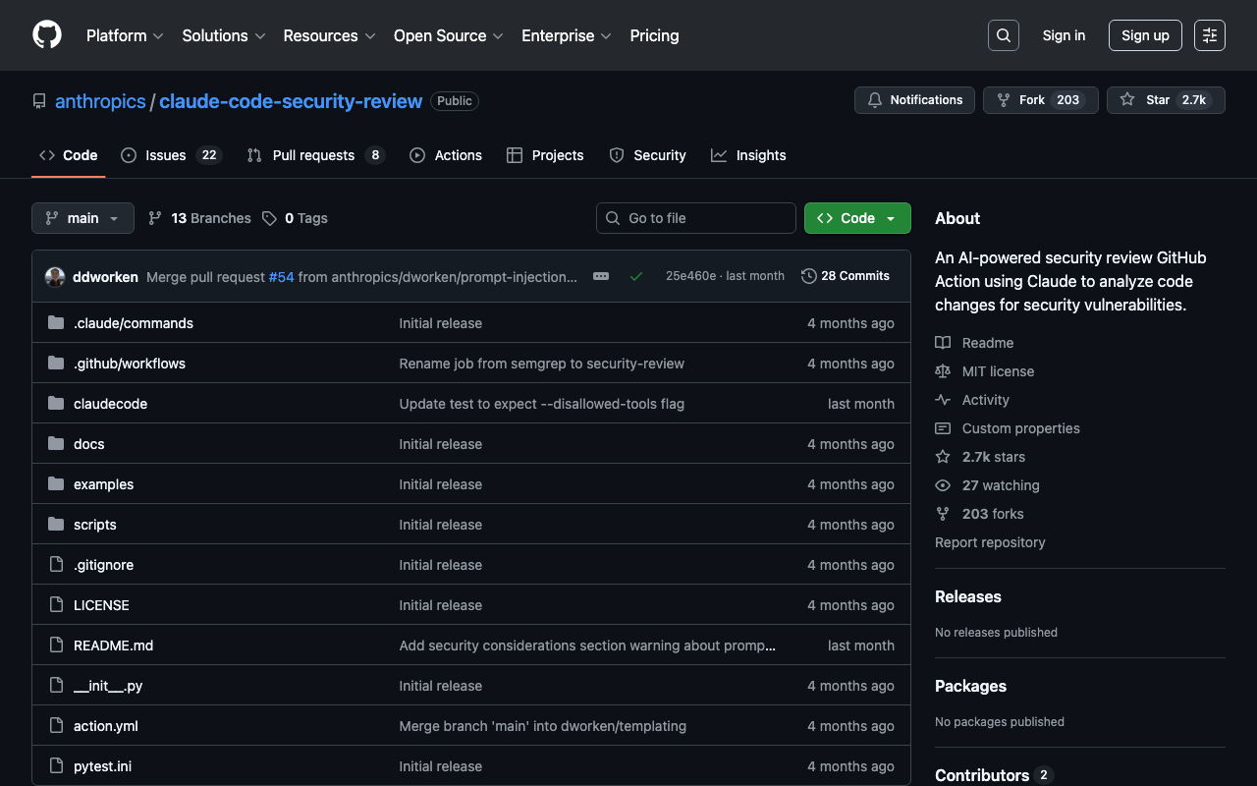Click the Sign up button
The width and height of the screenshot is (1257, 786).
coord(1145,35)
